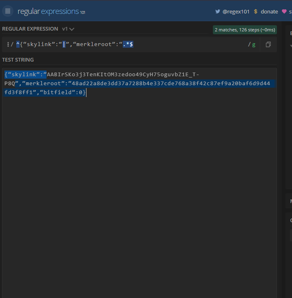292x298 pixels.
Task: Open the hamburger menu
Action: [x=8, y=11]
